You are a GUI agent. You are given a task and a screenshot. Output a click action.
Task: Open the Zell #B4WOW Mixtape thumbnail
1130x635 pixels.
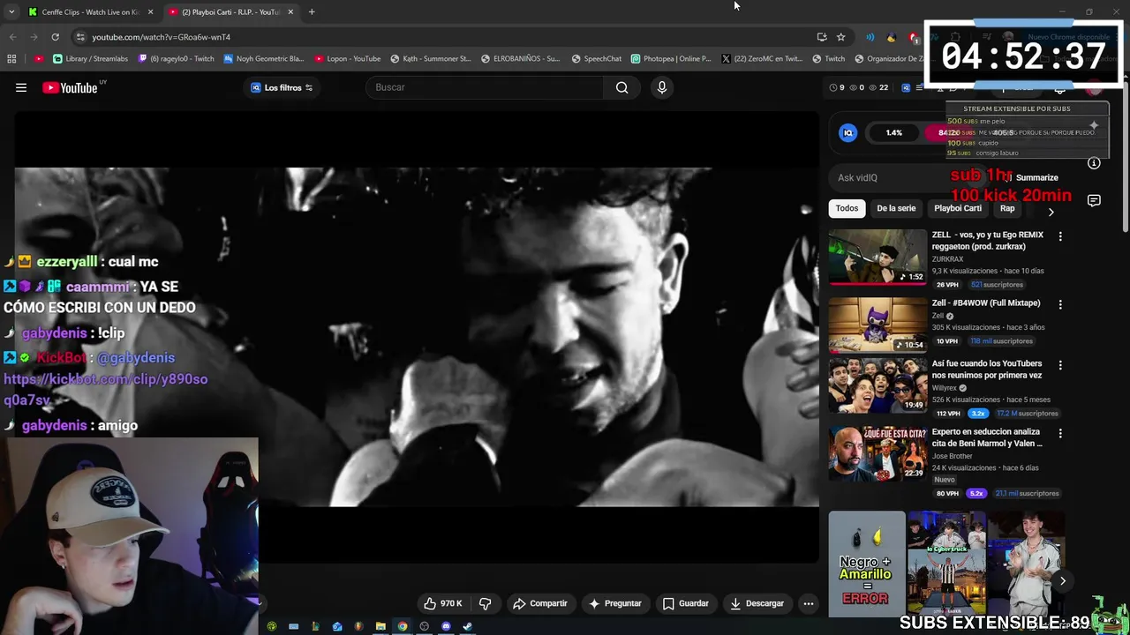tap(878, 325)
